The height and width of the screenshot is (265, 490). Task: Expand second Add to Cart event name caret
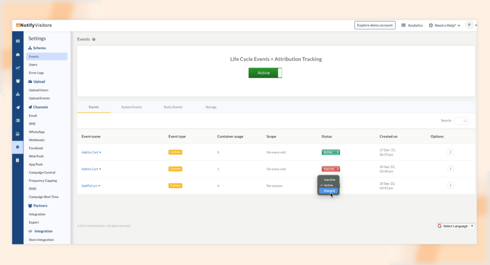tap(100, 169)
